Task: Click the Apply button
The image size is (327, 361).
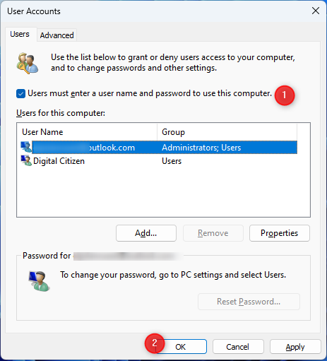Action: tap(295, 347)
